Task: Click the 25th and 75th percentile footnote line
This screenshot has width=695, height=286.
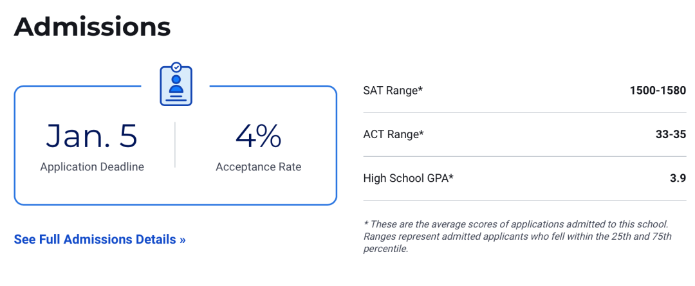Action: click(x=517, y=237)
